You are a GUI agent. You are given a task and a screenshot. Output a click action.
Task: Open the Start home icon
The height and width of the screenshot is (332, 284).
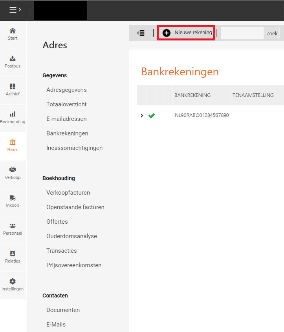tap(13, 31)
